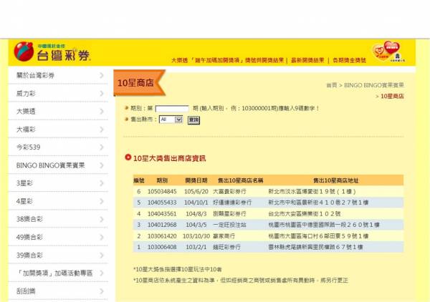Open the 最新開獎結果 header link
Screen dimensions: 430x302
[x=307, y=60]
